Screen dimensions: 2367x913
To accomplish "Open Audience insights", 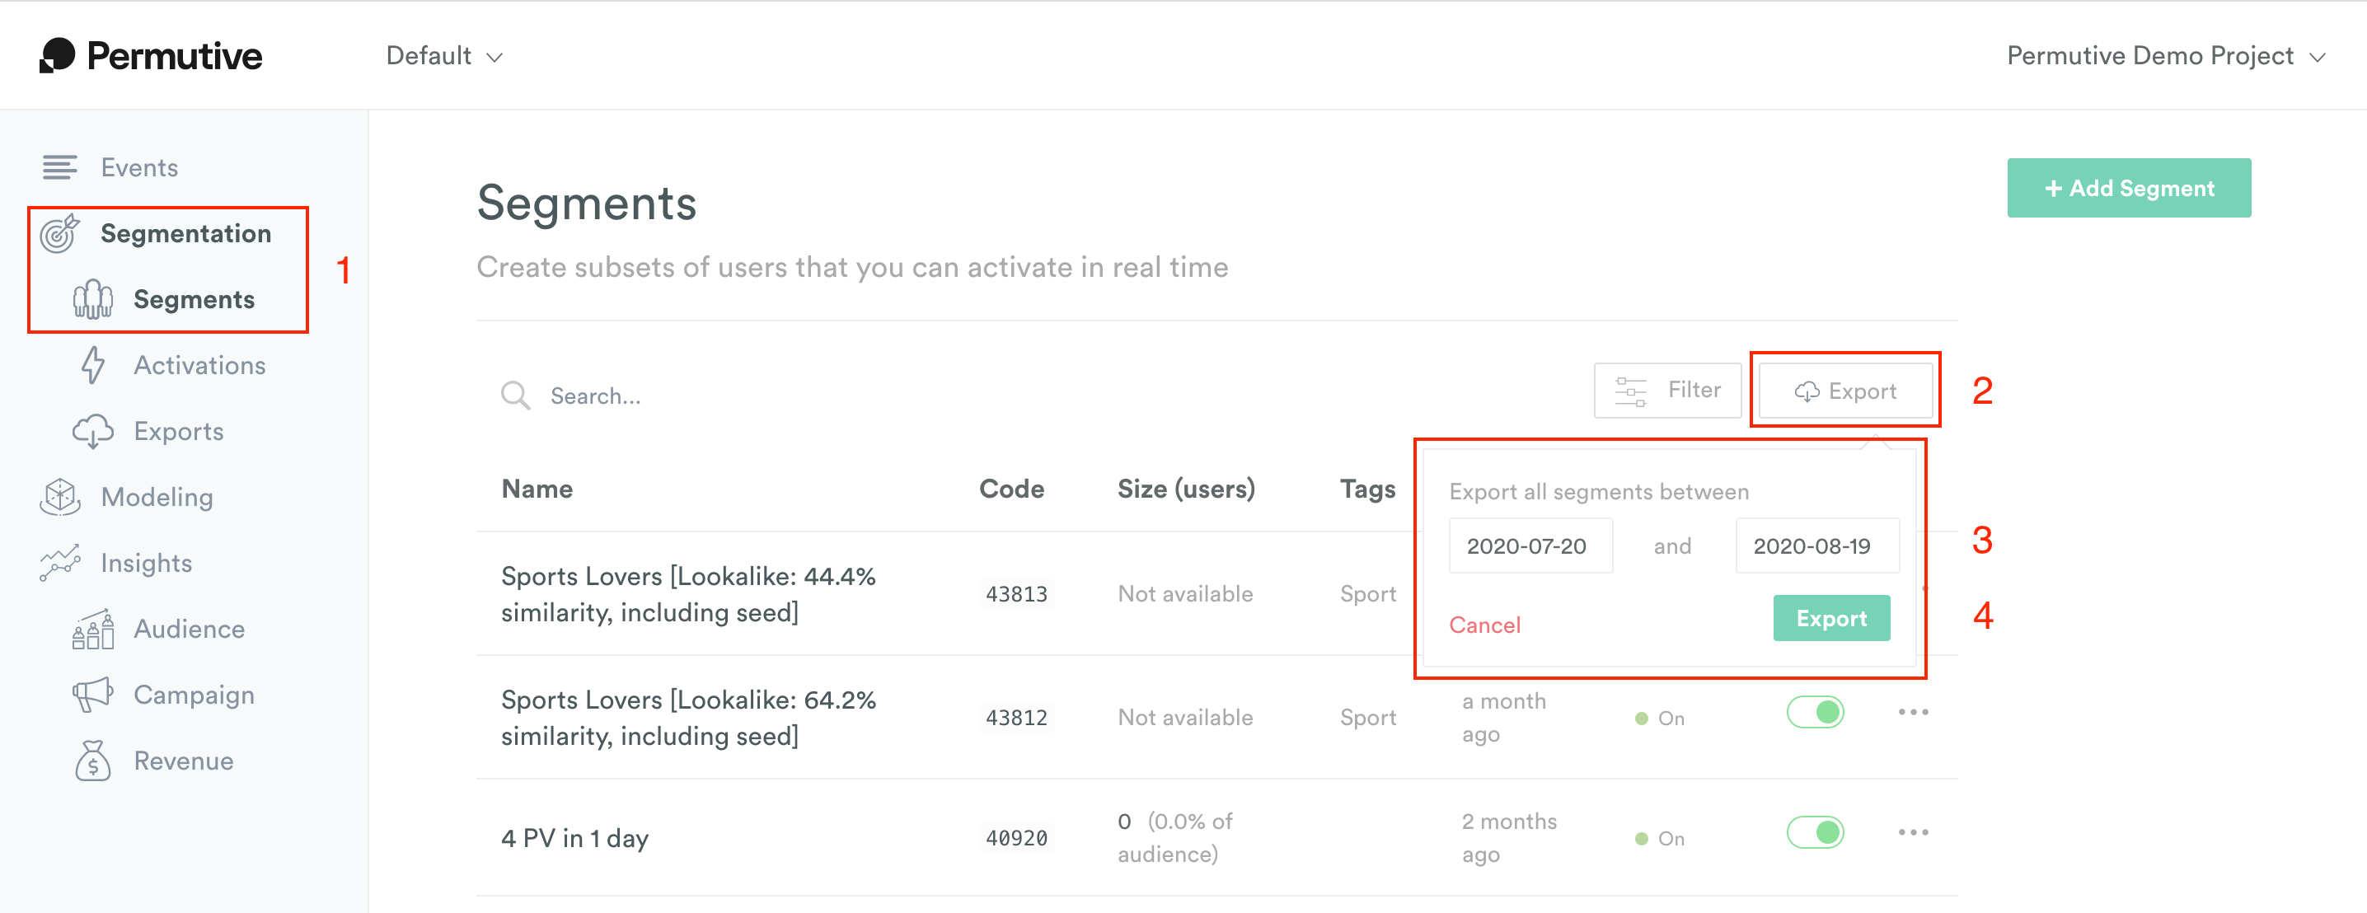I will click(x=190, y=630).
